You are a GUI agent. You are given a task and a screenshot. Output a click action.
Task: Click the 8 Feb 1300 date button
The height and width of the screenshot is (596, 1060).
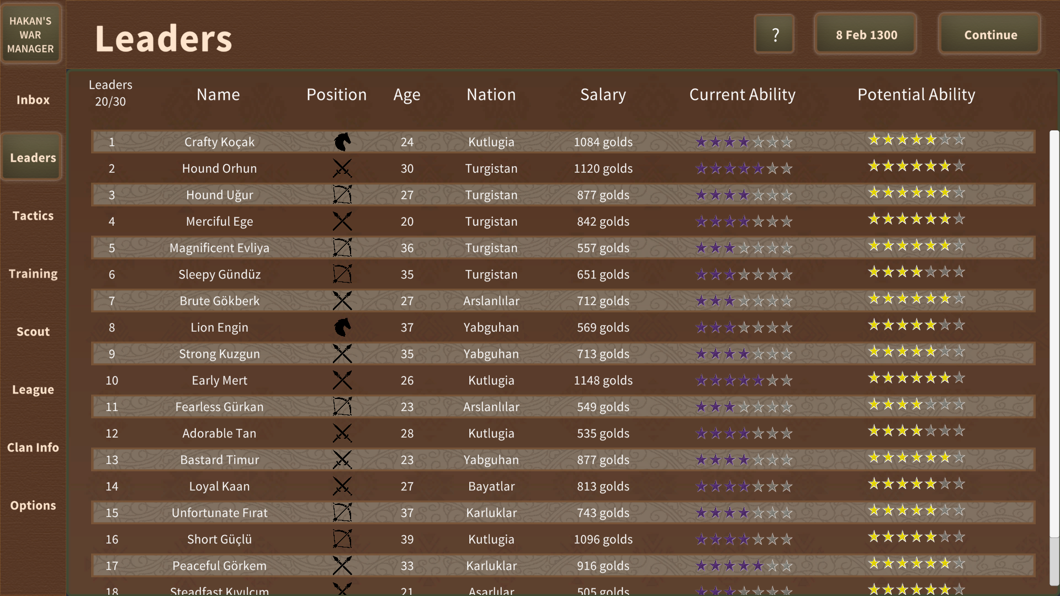(x=865, y=34)
